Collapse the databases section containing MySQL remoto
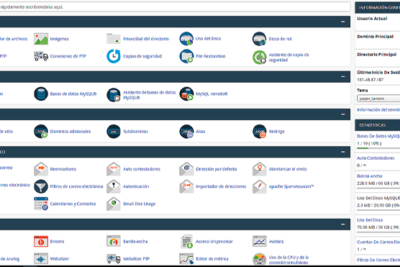 click(343, 76)
